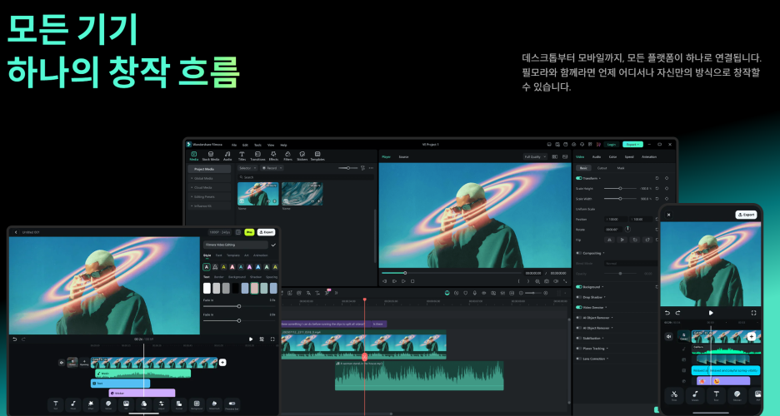Switch to the Mask sub-tab in properties
This screenshot has height=416, width=780.
point(621,168)
